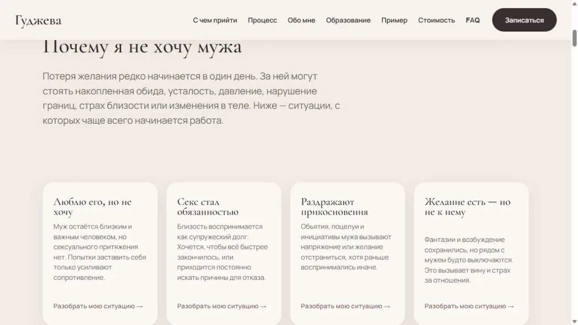Click the description 'Фантазии и возбуждение сохранились'
The width and height of the screenshot is (578, 325).
pos(469,260)
